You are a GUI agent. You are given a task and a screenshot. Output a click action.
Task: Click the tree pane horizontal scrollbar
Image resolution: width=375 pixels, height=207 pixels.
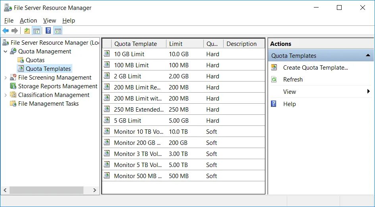click(x=46, y=190)
